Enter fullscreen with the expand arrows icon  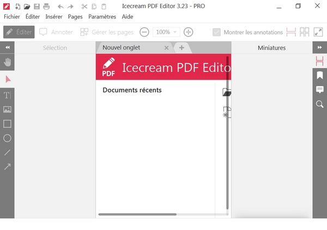[318, 32]
